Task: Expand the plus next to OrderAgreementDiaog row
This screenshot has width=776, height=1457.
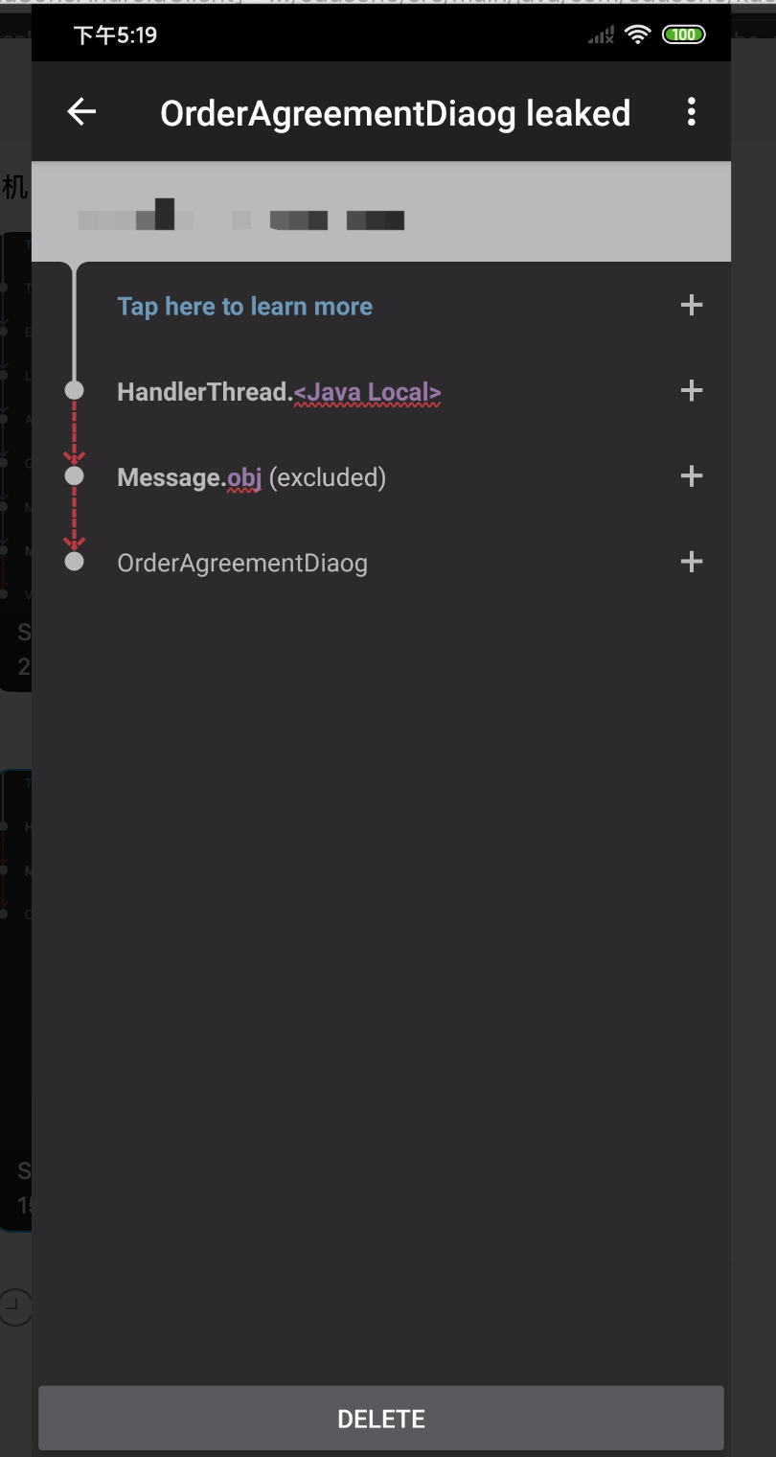Action: (x=691, y=562)
